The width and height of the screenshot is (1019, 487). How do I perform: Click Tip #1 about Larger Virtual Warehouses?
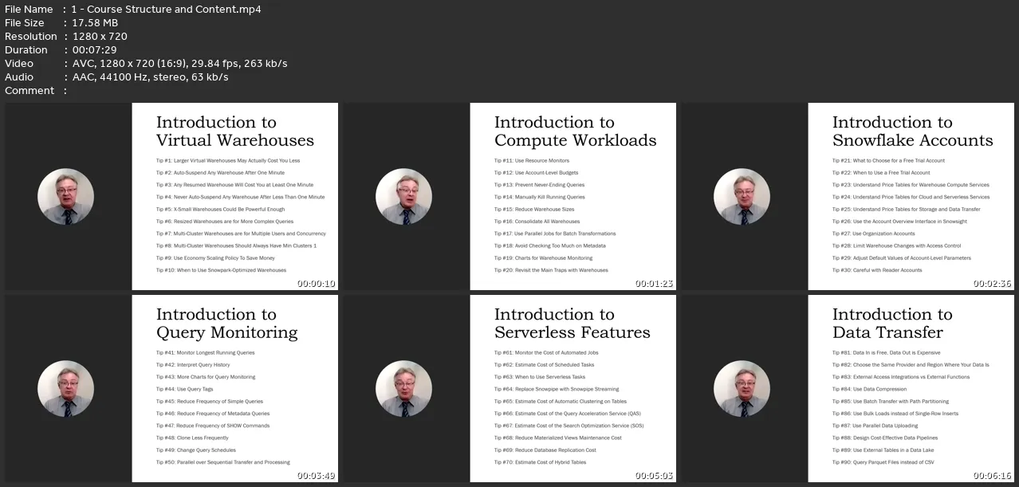(228, 160)
